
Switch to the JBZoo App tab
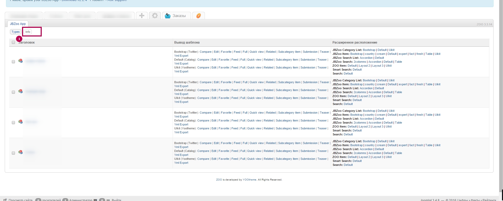(18, 24)
